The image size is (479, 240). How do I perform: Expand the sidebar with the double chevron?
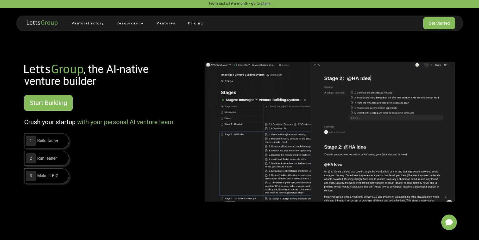coord(315,65)
